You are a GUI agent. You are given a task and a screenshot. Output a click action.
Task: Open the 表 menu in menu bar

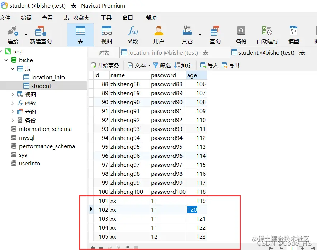tap(66, 18)
